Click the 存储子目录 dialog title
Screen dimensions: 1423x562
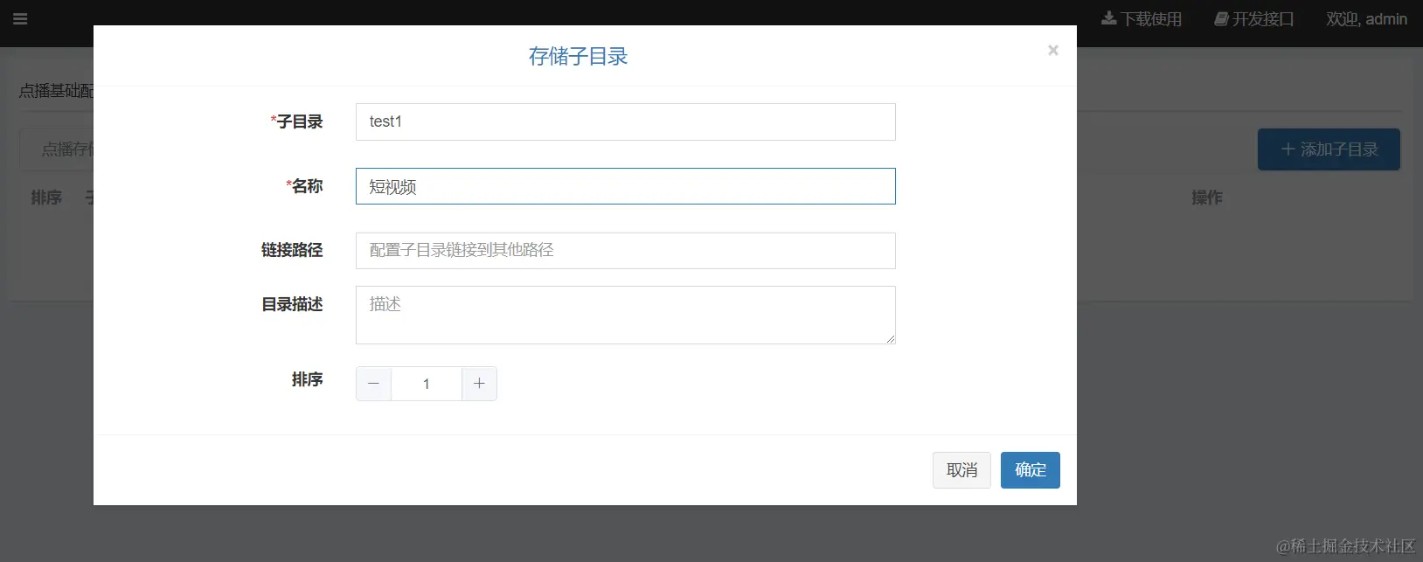click(578, 57)
